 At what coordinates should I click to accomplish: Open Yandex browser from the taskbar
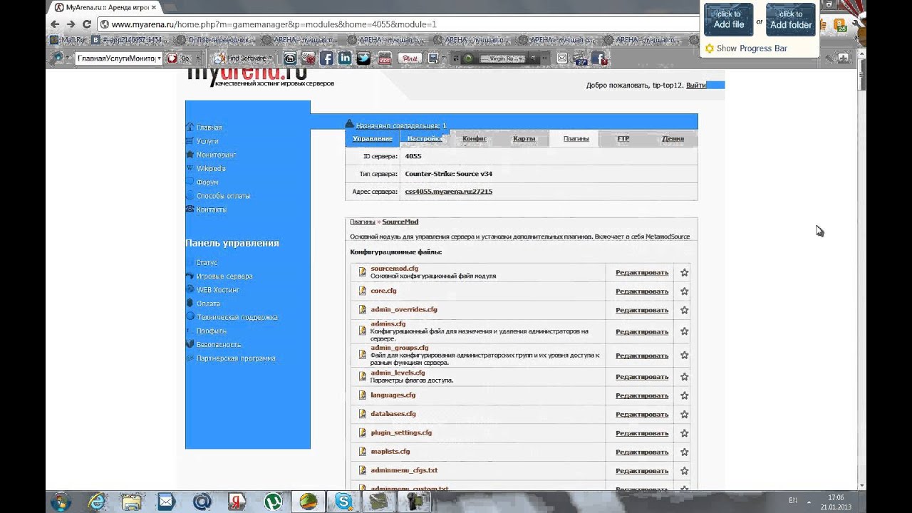coord(237,502)
